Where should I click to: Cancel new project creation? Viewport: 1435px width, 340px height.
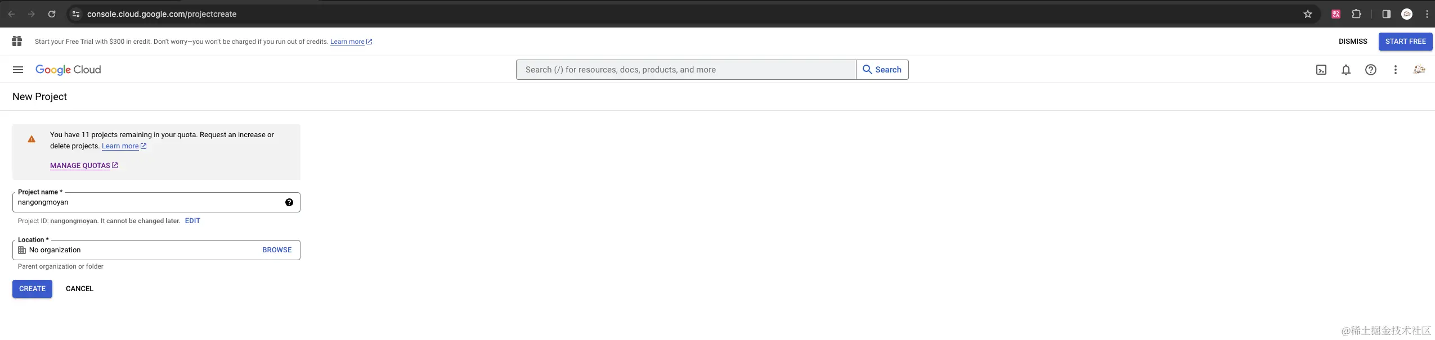pos(80,289)
